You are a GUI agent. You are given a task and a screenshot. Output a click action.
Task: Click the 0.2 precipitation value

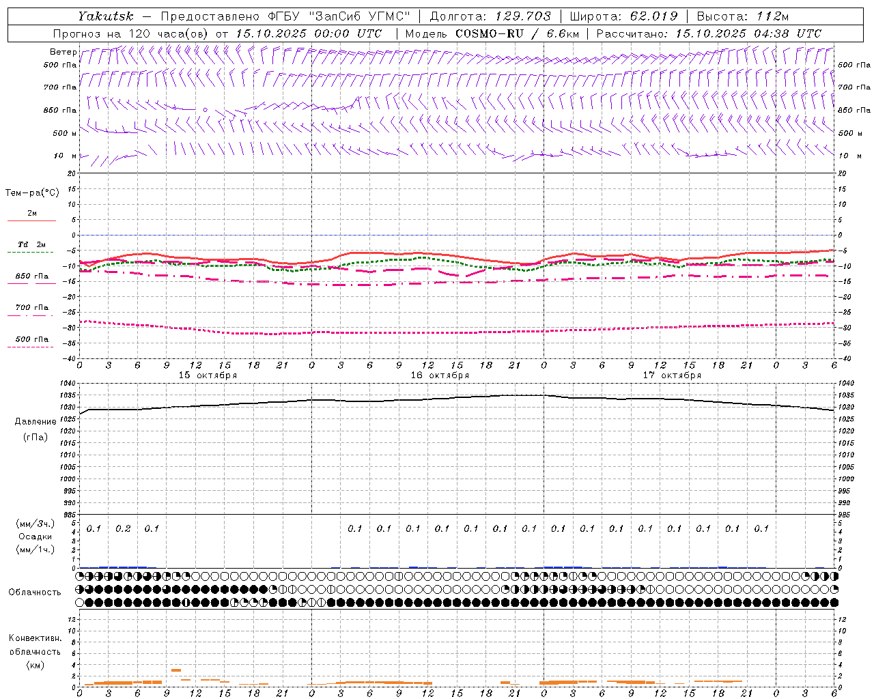[x=123, y=529]
